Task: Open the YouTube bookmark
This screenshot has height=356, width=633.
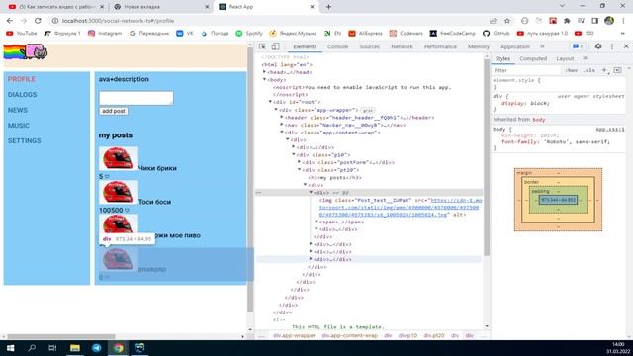Action: (22, 33)
